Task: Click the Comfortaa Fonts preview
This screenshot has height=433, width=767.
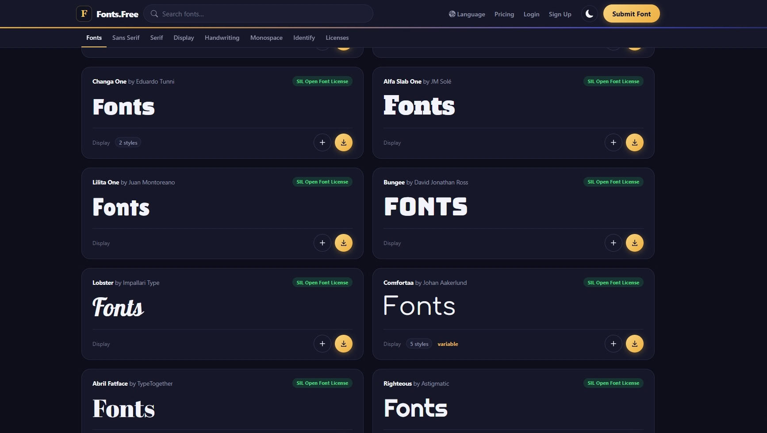Action: (x=419, y=306)
